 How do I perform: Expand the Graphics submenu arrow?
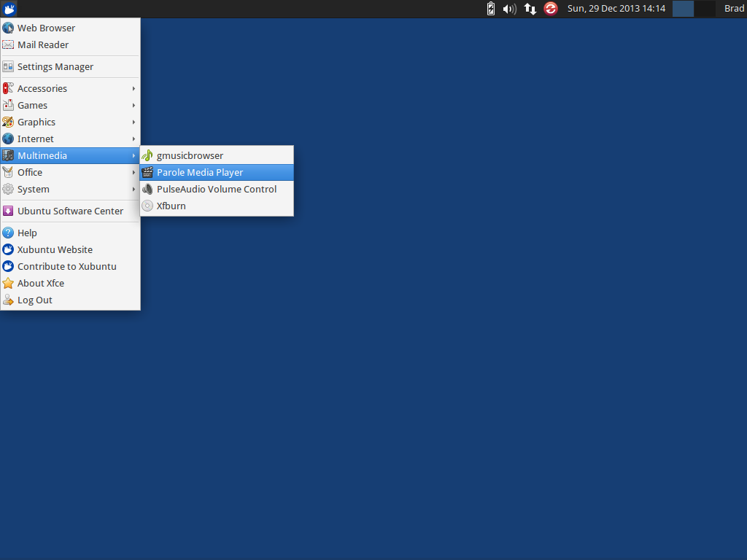(x=134, y=122)
